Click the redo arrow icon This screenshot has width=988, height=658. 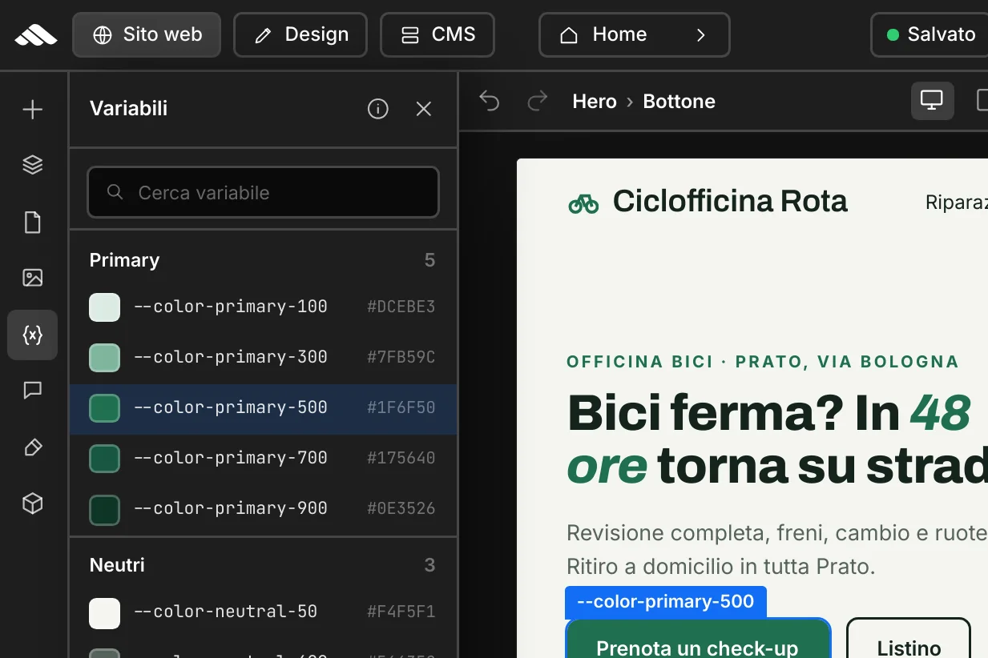point(538,101)
